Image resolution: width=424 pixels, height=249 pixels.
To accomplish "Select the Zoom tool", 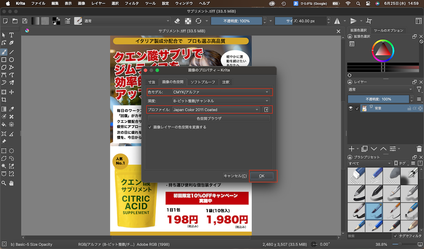I will (x=4, y=183).
